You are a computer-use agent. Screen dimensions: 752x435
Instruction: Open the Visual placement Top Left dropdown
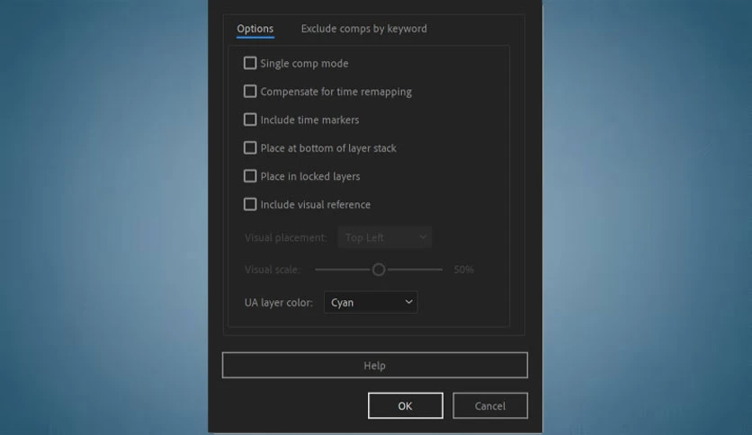coord(385,237)
